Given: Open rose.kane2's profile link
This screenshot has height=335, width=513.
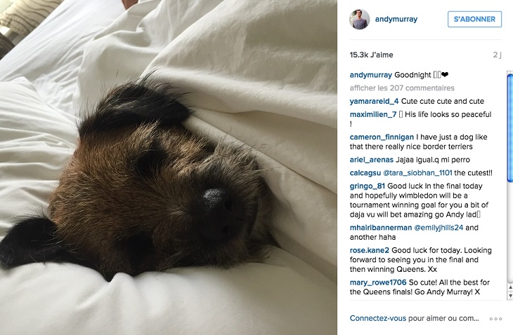Looking at the screenshot, I should [370, 250].
